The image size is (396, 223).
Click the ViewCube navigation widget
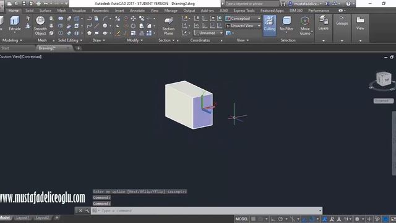point(384,80)
